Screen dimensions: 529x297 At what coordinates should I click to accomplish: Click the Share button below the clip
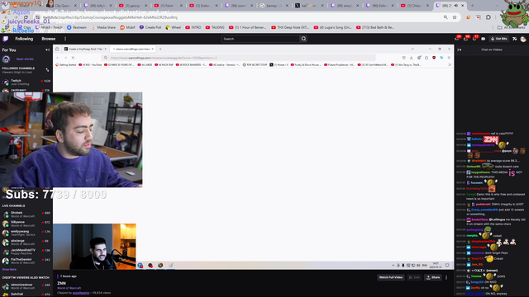pyautogui.click(x=433, y=277)
